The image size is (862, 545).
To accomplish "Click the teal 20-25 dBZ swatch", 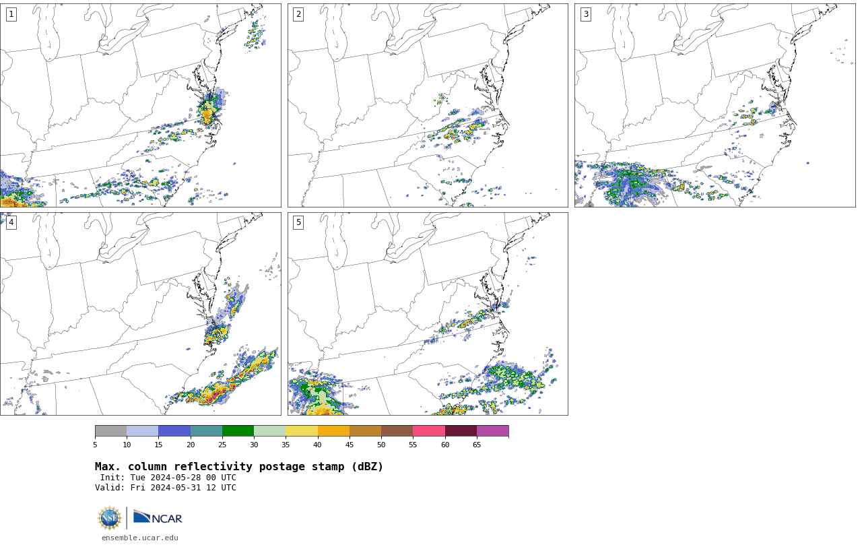I will (206, 431).
